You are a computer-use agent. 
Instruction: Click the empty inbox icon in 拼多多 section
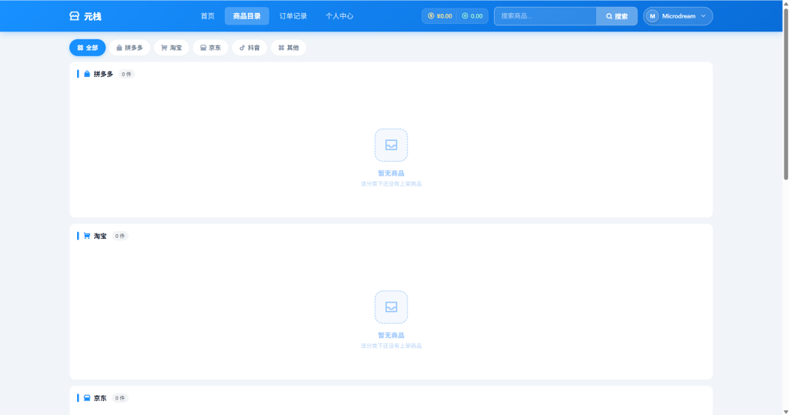click(391, 145)
